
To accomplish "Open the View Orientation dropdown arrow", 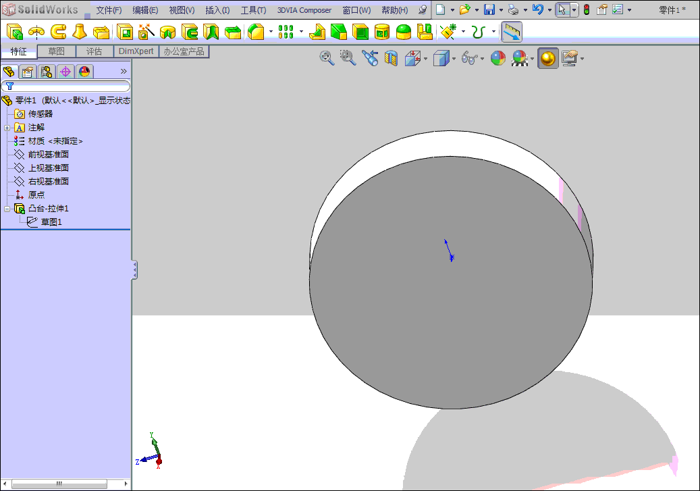I will coord(425,59).
